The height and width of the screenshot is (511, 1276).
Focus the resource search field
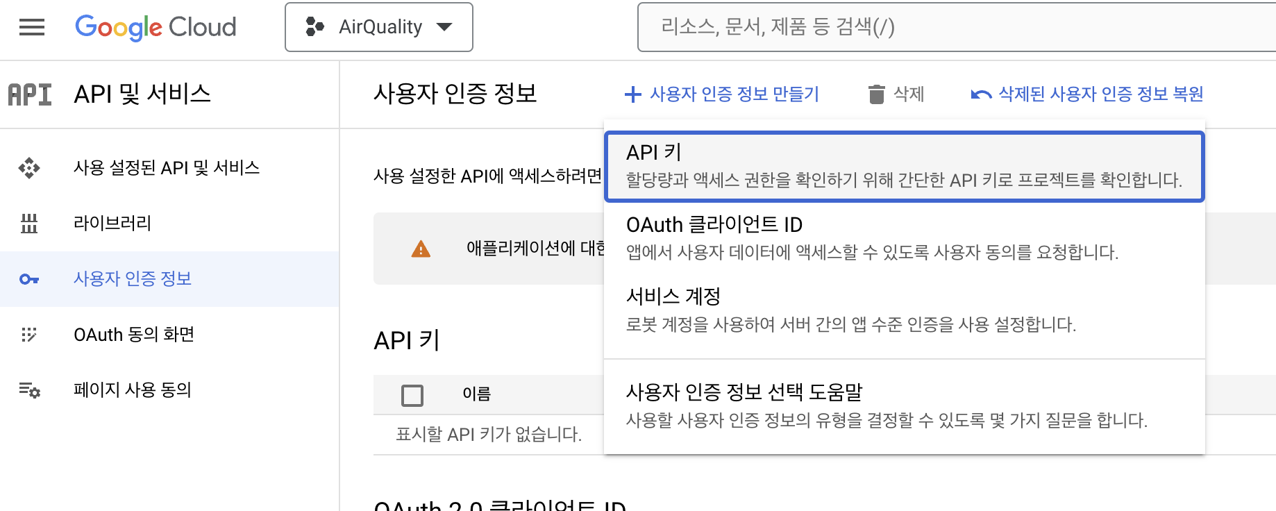pos(957,27)
